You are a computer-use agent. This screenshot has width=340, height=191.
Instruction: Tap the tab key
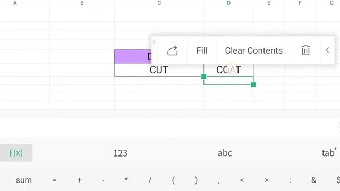(329, 153)
